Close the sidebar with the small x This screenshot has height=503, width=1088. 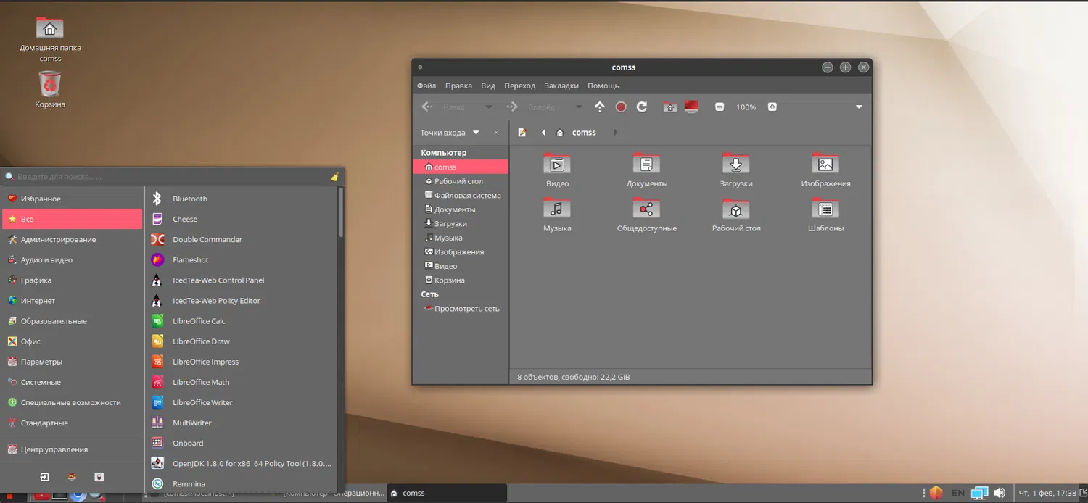496,133
